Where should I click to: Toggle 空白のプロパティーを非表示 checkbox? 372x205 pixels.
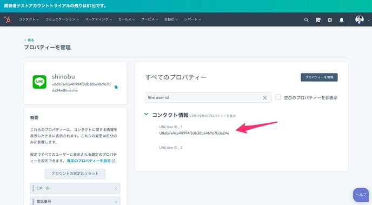[278, 97]
